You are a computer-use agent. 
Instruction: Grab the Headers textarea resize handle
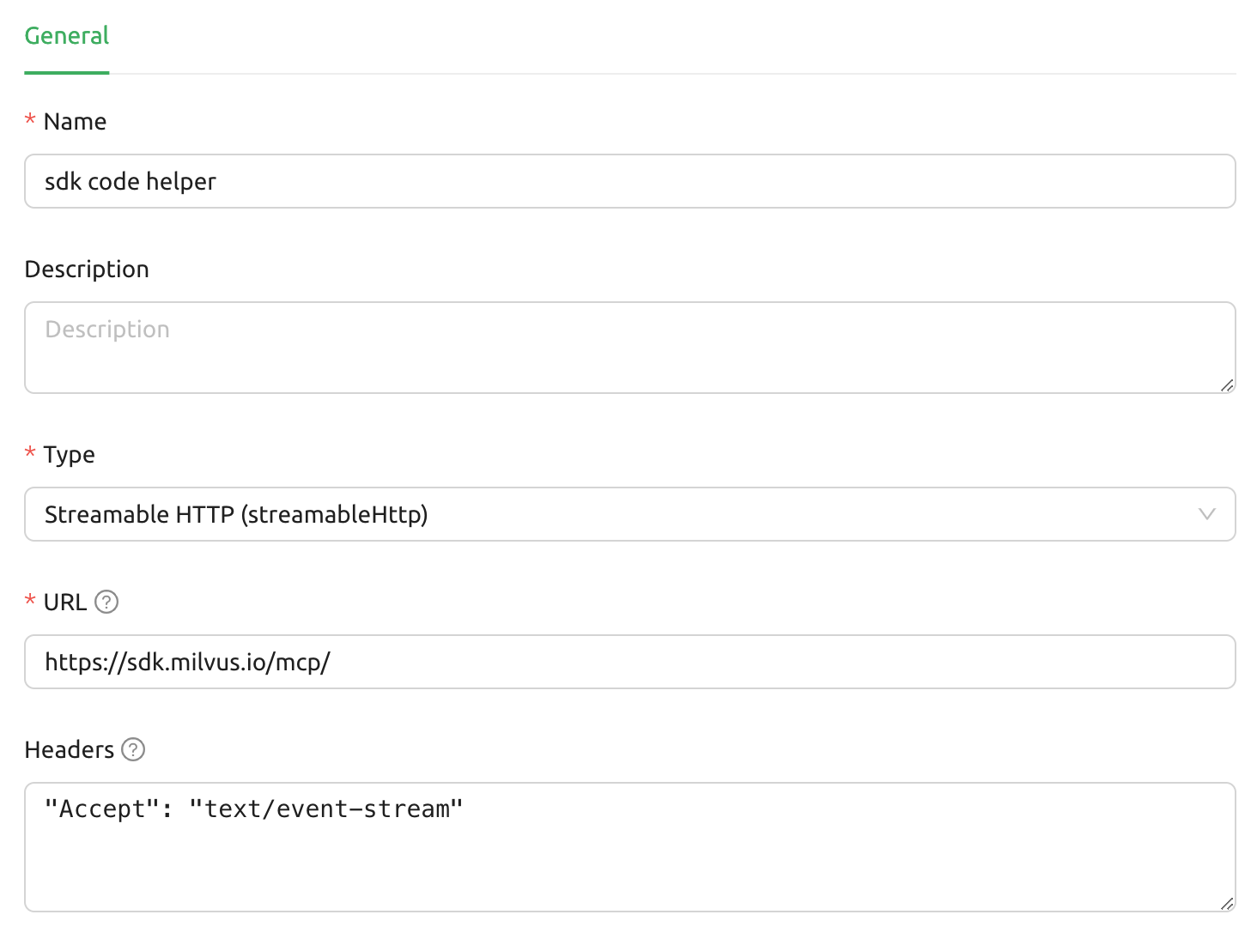(1227, 904)
